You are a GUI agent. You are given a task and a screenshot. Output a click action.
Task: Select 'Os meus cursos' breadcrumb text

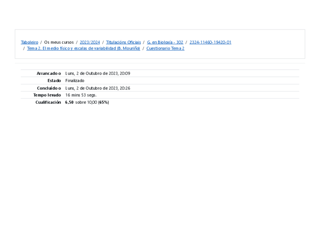(x=59, y=42)
